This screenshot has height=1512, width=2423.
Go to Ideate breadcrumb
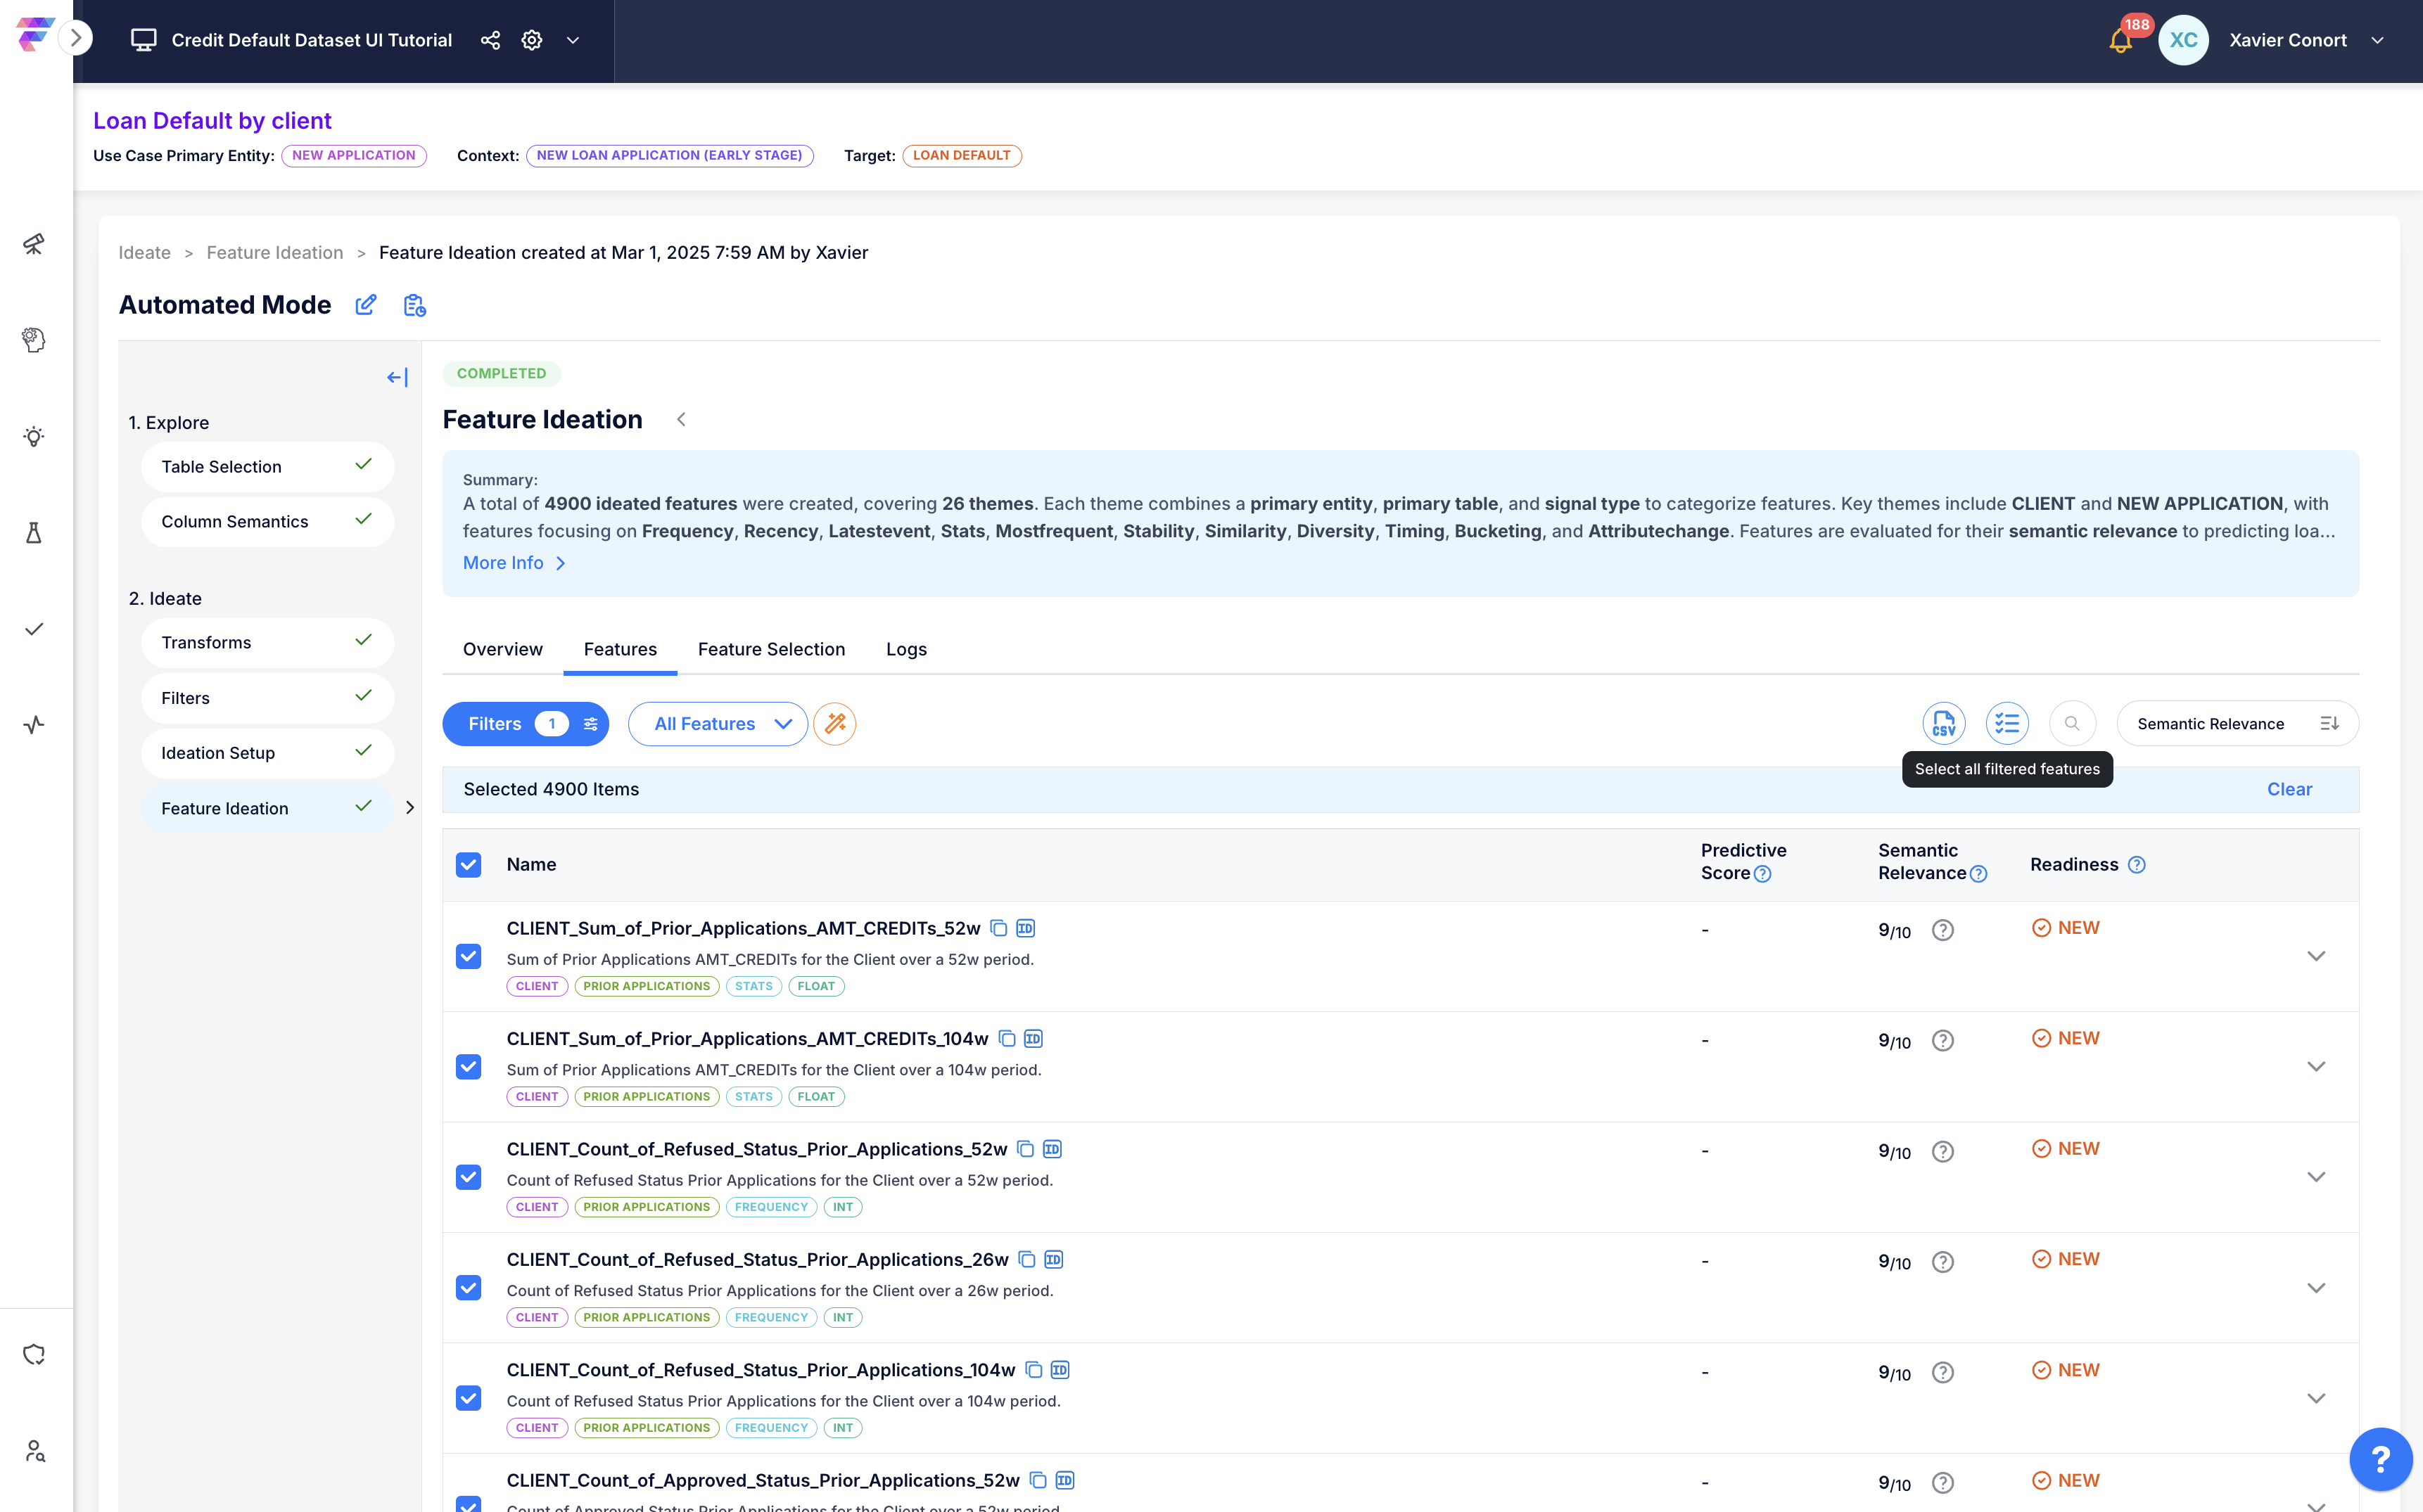coord(144,253)
